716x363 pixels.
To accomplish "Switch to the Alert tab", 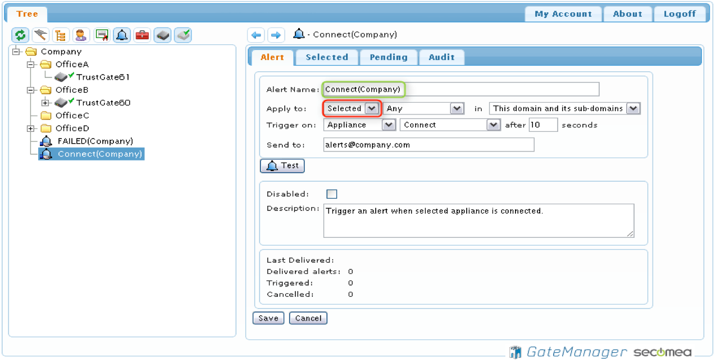I will coord(272,57).
